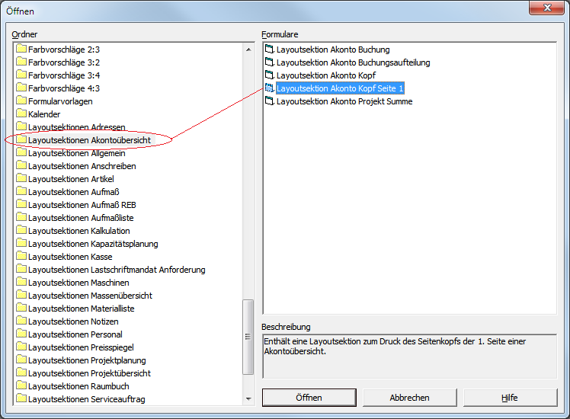Click folder icon of Farbvorschläge 4:3

click(21, 88)
